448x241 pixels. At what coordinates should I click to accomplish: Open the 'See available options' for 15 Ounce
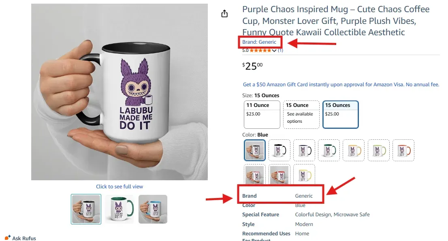click(301, 114)
